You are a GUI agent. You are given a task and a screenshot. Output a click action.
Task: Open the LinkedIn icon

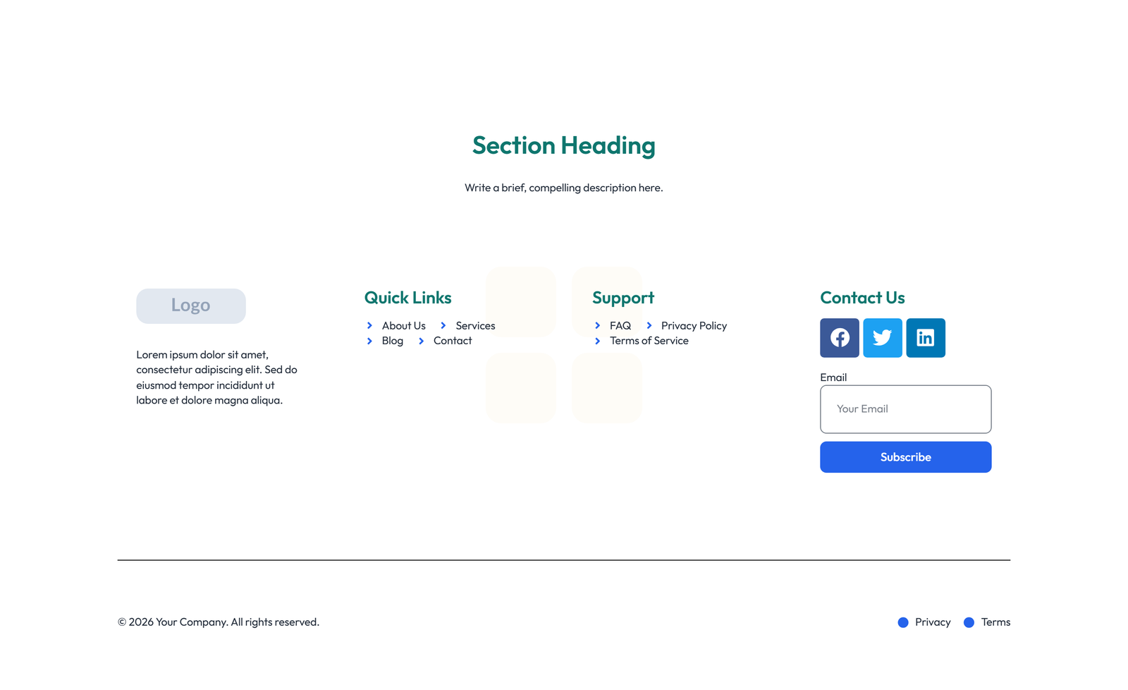[925, 338]
